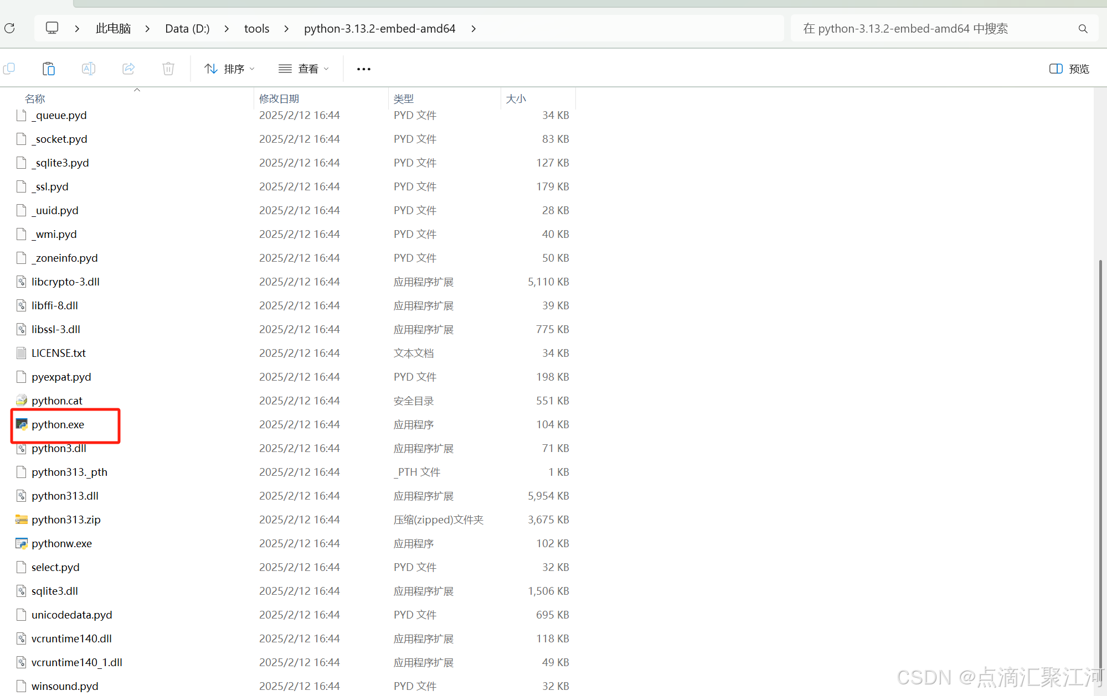Go to Data (D:) breadcrumb
This screenshot has height=696, width=1107.
(x=187, y=29)
